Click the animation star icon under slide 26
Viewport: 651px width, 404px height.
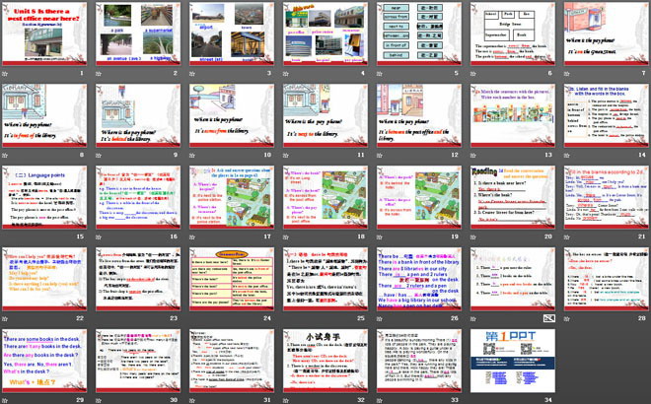[x=380, y=318]
